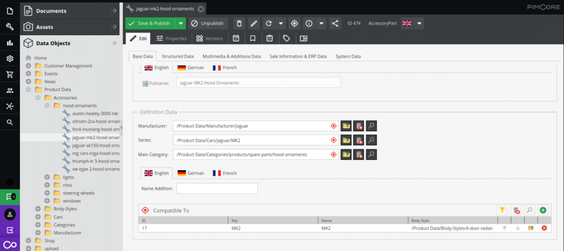Screen dimensions: 564x251
Task: Remove the MK2 row with the red X
Action: pyautogui.click(x=544, y=228)
